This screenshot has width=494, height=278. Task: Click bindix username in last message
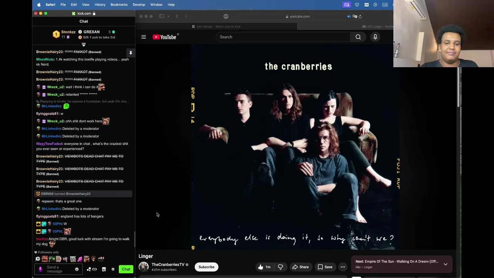pyautogui.click(x=41, y=239)
